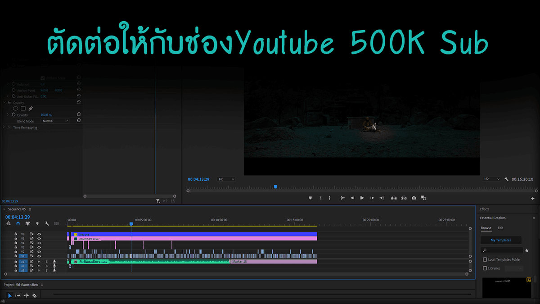Click Add Marker in program monitor
540x304 pixels.
(x=310, y=198)
